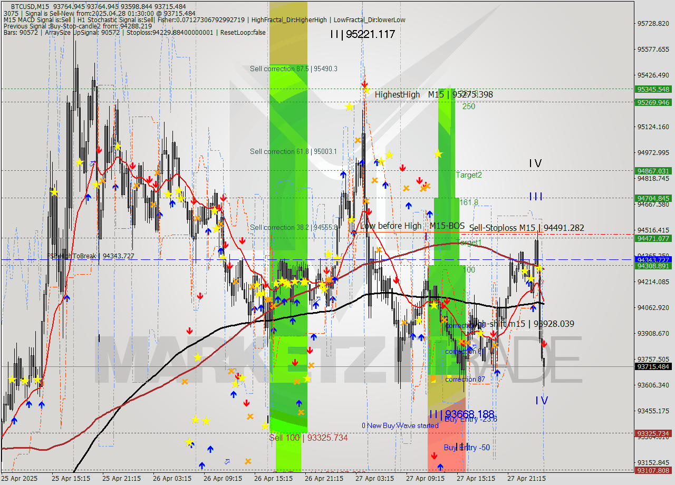675x485 pixels.
Task: Click a red sell arrow marker on the chart
Action: click(189, 331)
